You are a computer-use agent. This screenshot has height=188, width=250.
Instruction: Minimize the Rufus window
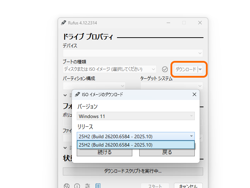(168, 23)
